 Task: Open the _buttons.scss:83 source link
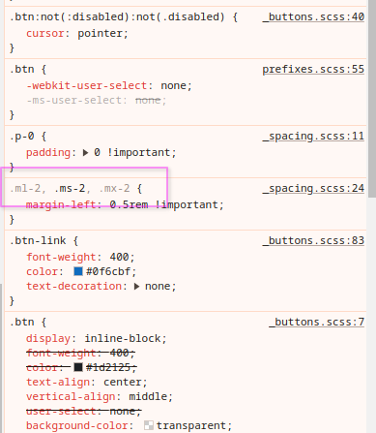click(x=313, y=240)
